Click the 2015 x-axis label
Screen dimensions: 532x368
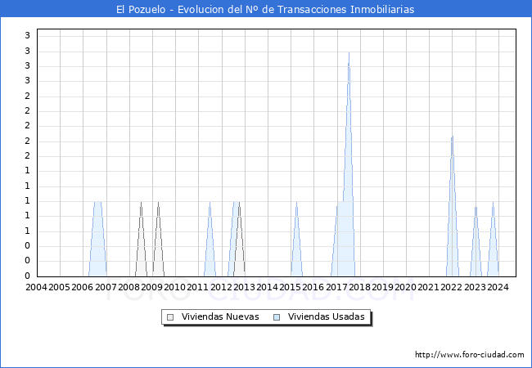(x=290, y=287)
